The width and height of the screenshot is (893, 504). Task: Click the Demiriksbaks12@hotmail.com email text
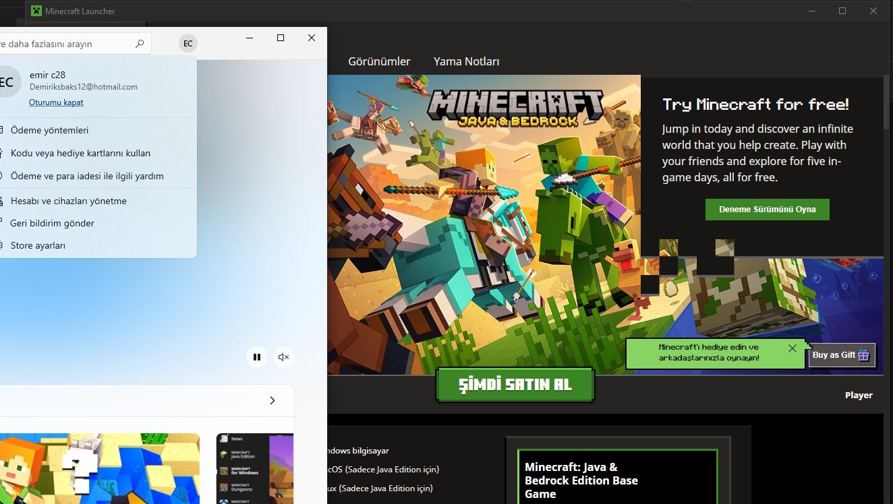pyautogui.click(x=84, y=87)
